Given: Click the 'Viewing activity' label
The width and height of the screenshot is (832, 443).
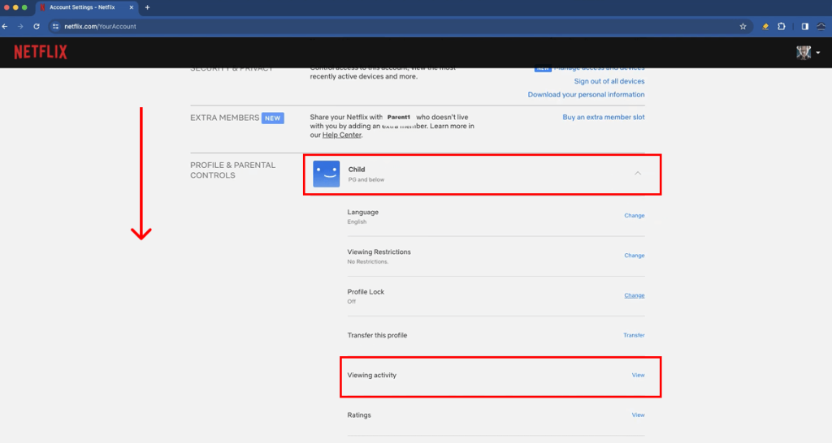Looking at the screenshot, I should pyautogui.click(x=372, y=375).
